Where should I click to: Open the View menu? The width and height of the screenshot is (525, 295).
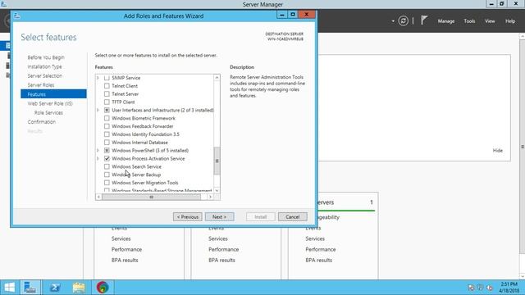coord(490,21)
